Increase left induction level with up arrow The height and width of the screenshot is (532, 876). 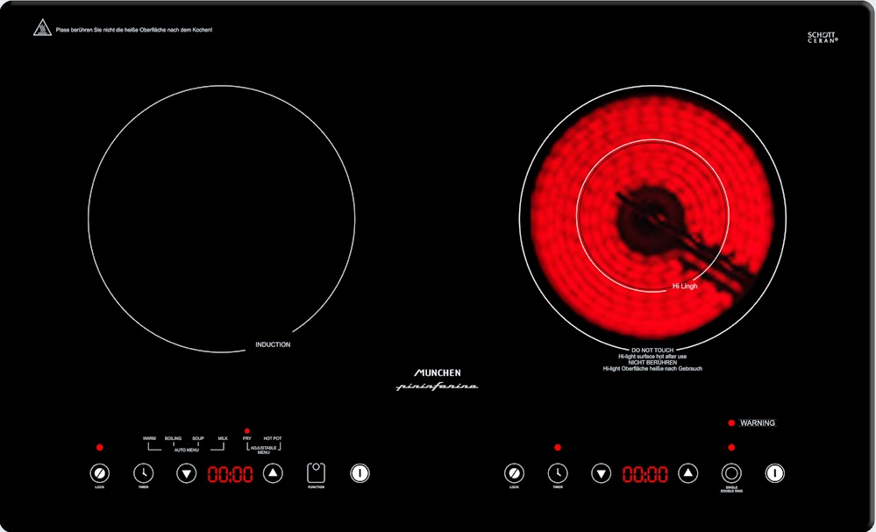click(x=274, y=473)
